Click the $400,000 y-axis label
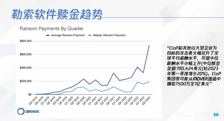This screenshot has width=224, height=121. point(26,68)
